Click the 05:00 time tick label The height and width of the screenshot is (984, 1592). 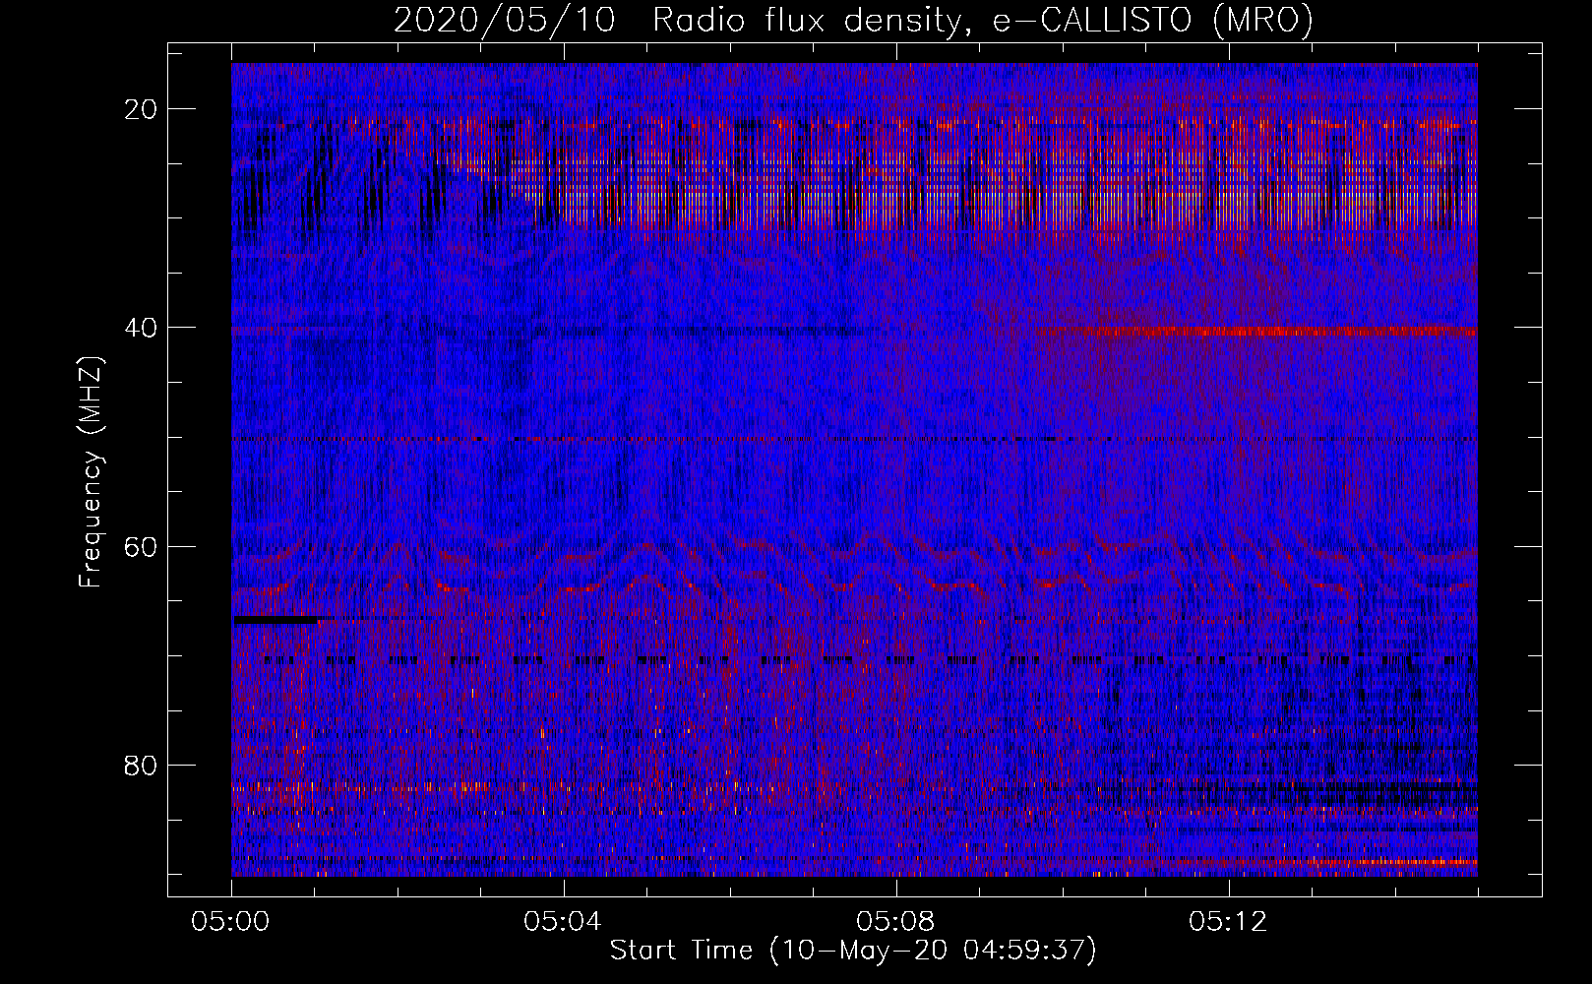(230, 922)
